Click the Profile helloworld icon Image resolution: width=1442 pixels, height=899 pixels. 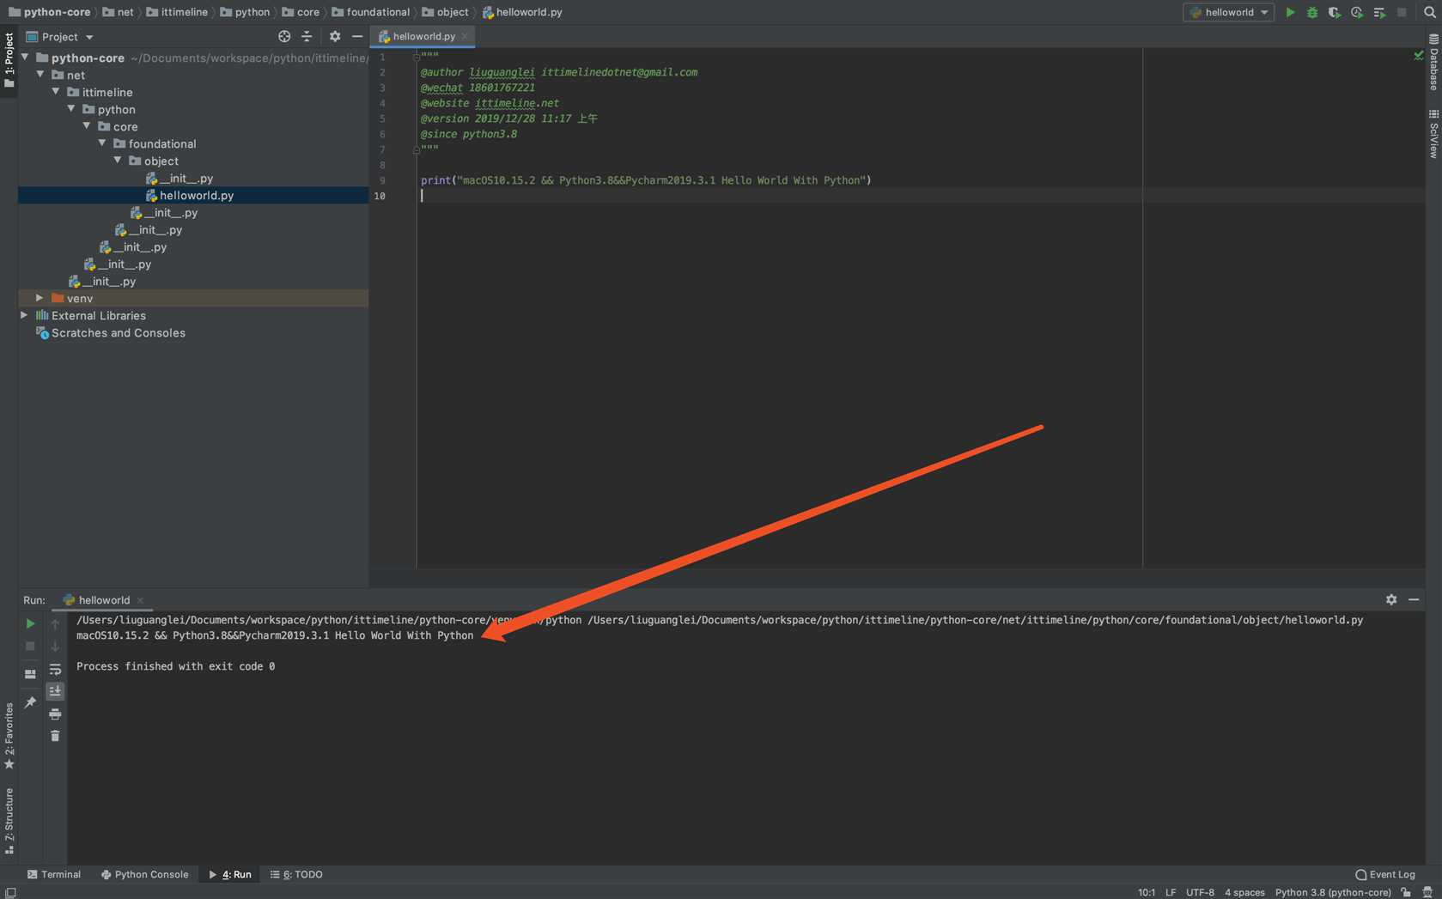1357,12
